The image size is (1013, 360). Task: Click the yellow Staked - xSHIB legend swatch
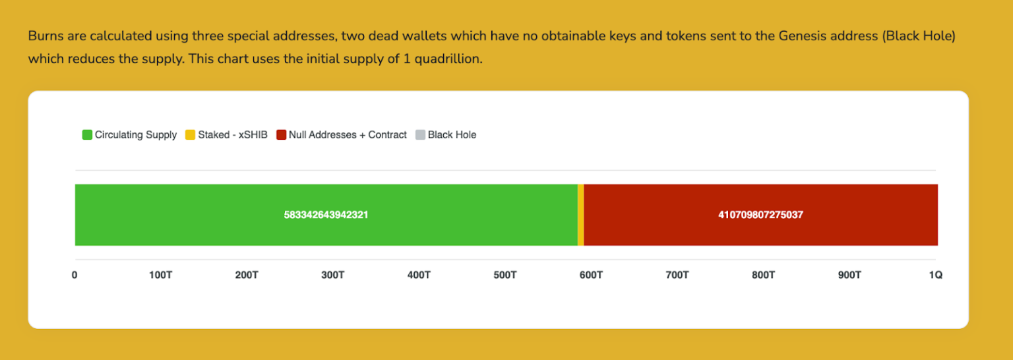[190, 135]
